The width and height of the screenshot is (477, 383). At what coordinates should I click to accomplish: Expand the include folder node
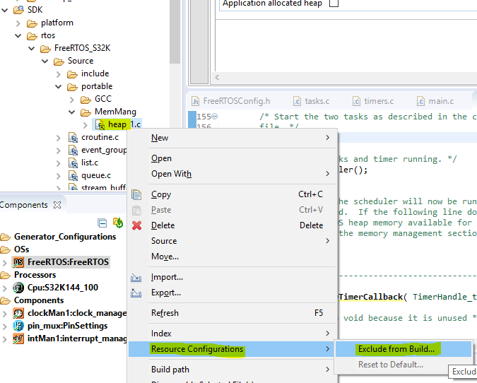(59, 74)
